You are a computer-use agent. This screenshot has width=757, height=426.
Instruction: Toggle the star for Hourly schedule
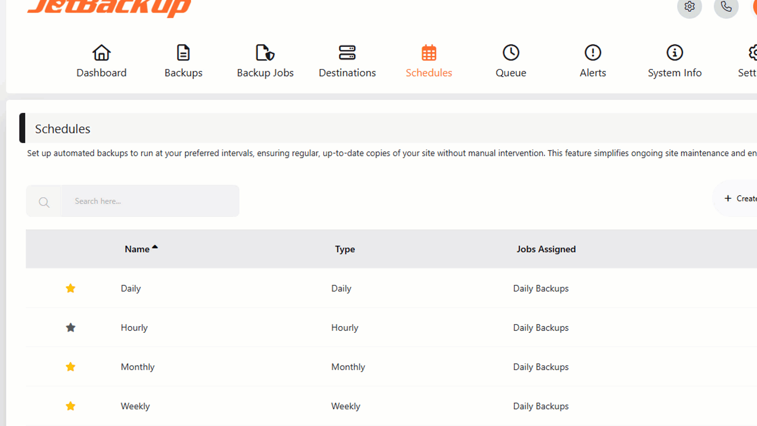[71, 328]
